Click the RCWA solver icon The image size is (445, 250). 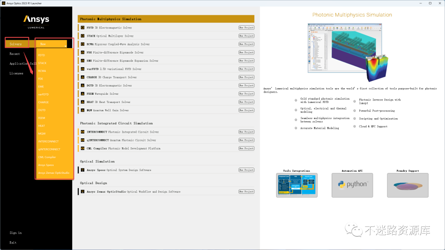click(x=82, y=44)
